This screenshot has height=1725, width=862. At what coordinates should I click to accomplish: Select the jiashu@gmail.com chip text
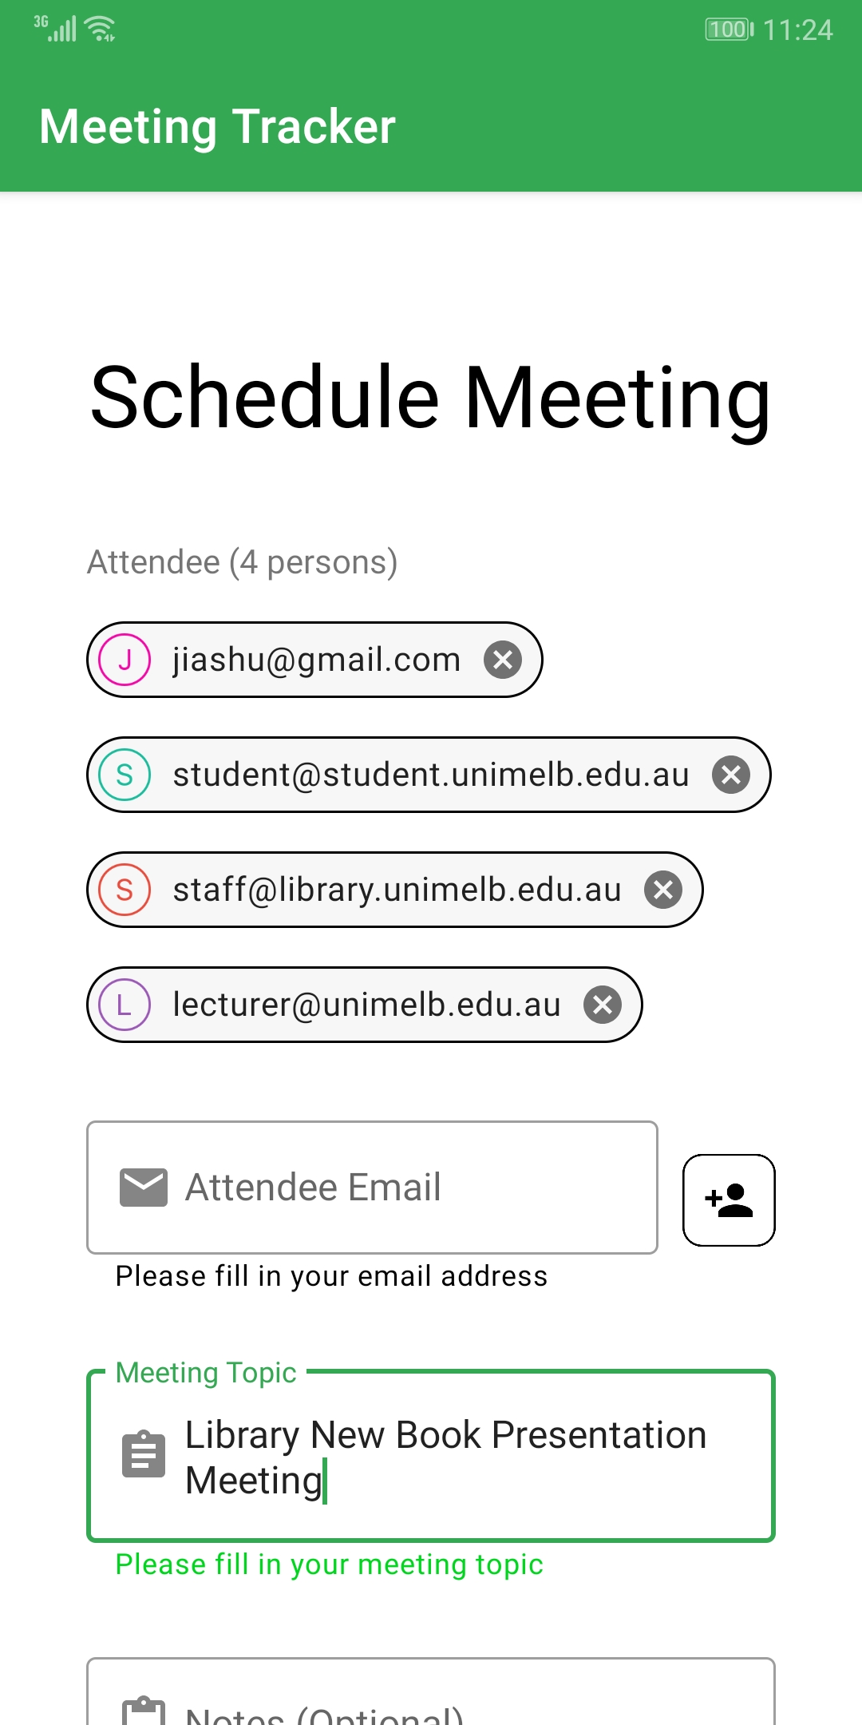317,660
